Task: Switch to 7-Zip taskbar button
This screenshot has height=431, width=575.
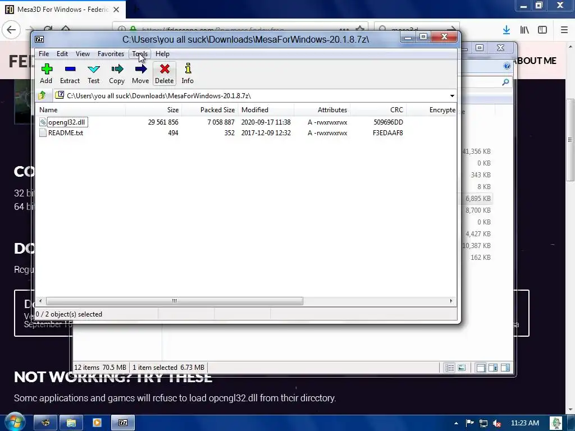Action: point(123,423)
